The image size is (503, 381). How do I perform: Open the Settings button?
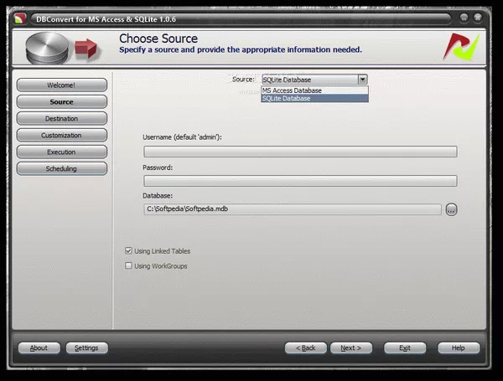[86, 348]
